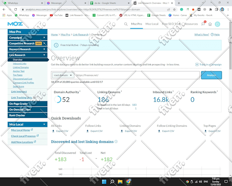Screen dimensions: 232x186
Task: Select Moz Local in top navigation
Action: [x=152, y=24]
